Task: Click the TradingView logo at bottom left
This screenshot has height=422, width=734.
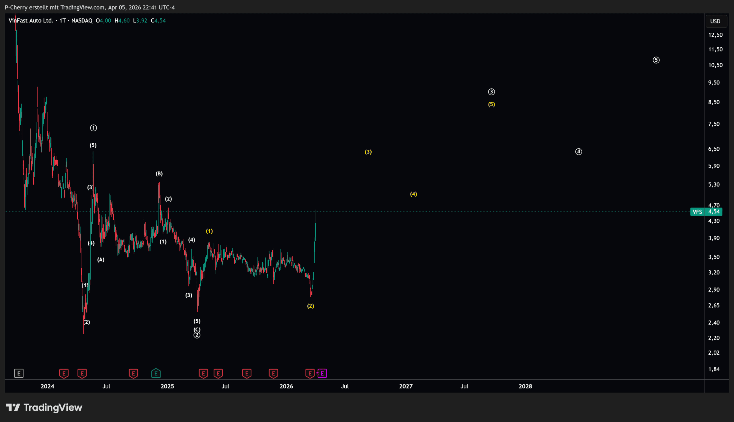Action: (x=44, y=407)
